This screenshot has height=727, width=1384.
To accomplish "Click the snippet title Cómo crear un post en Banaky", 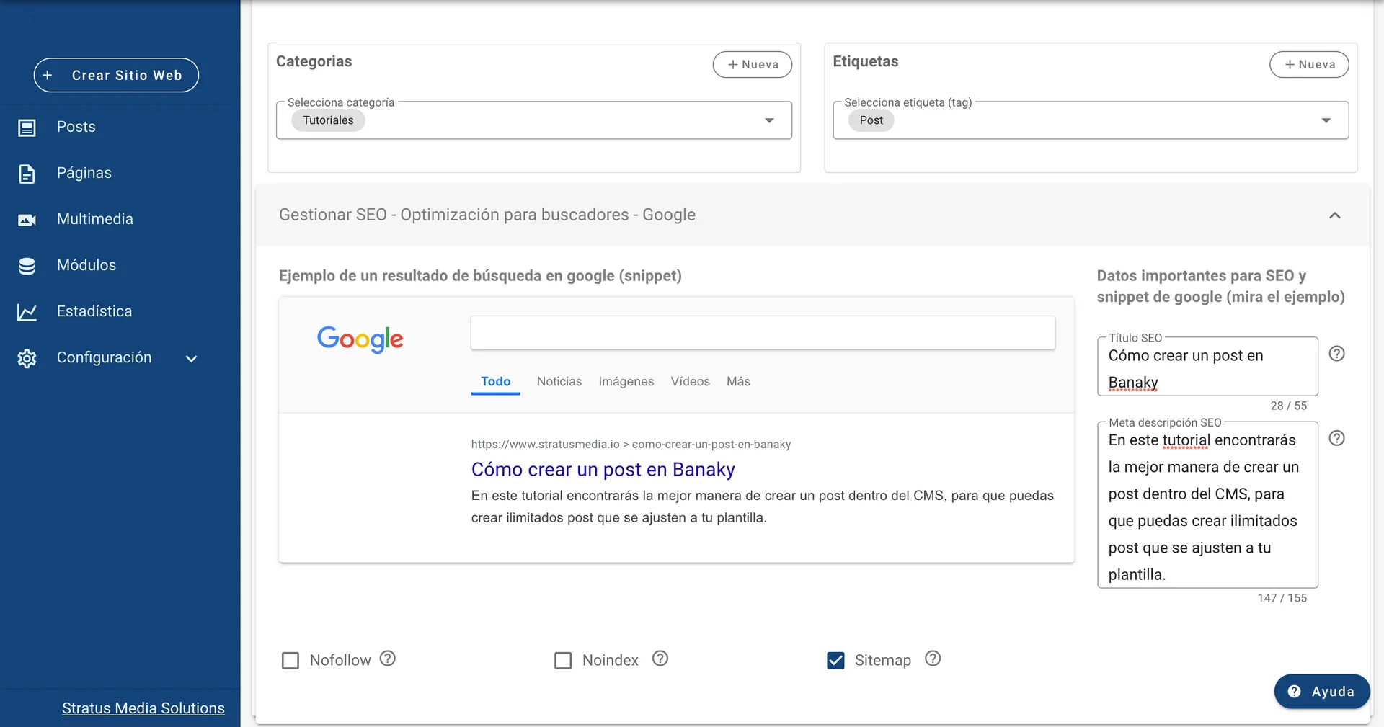I will click(603, 470).
